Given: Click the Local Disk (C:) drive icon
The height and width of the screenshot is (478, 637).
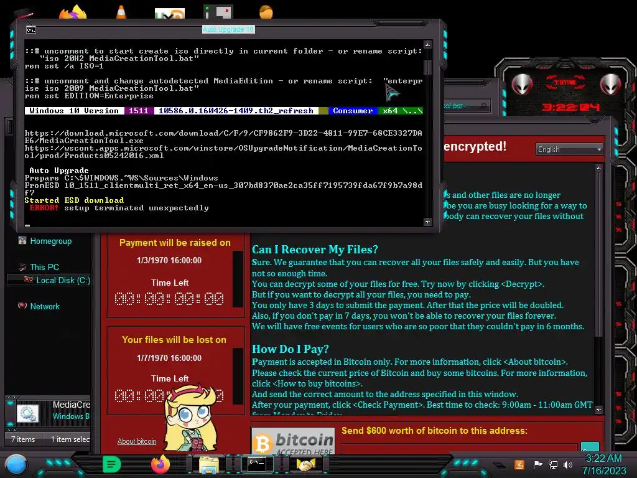Looking at the screenshot, I should coord(29,279).
